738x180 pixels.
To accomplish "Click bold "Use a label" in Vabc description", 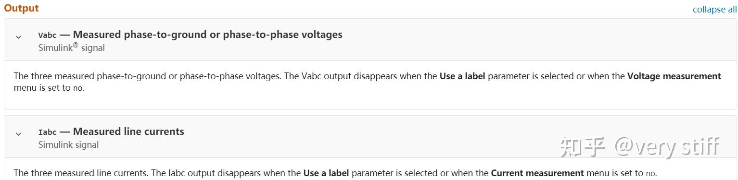I will click(x=462, y=76).
